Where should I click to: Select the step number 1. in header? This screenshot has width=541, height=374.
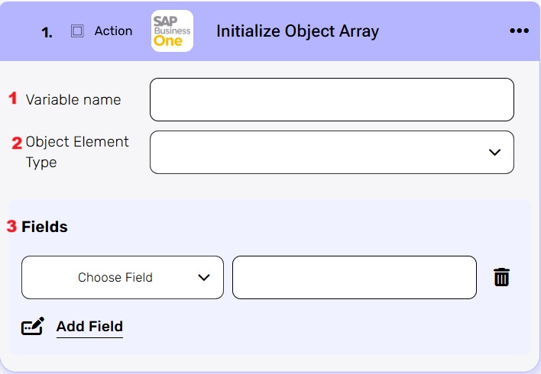point(47,33)
